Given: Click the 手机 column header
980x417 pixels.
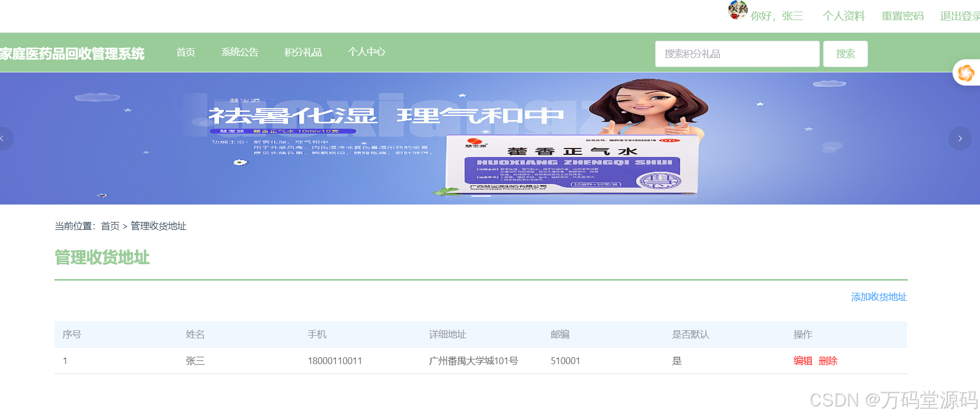Looking at the screenshot, I should click(317, 335).
